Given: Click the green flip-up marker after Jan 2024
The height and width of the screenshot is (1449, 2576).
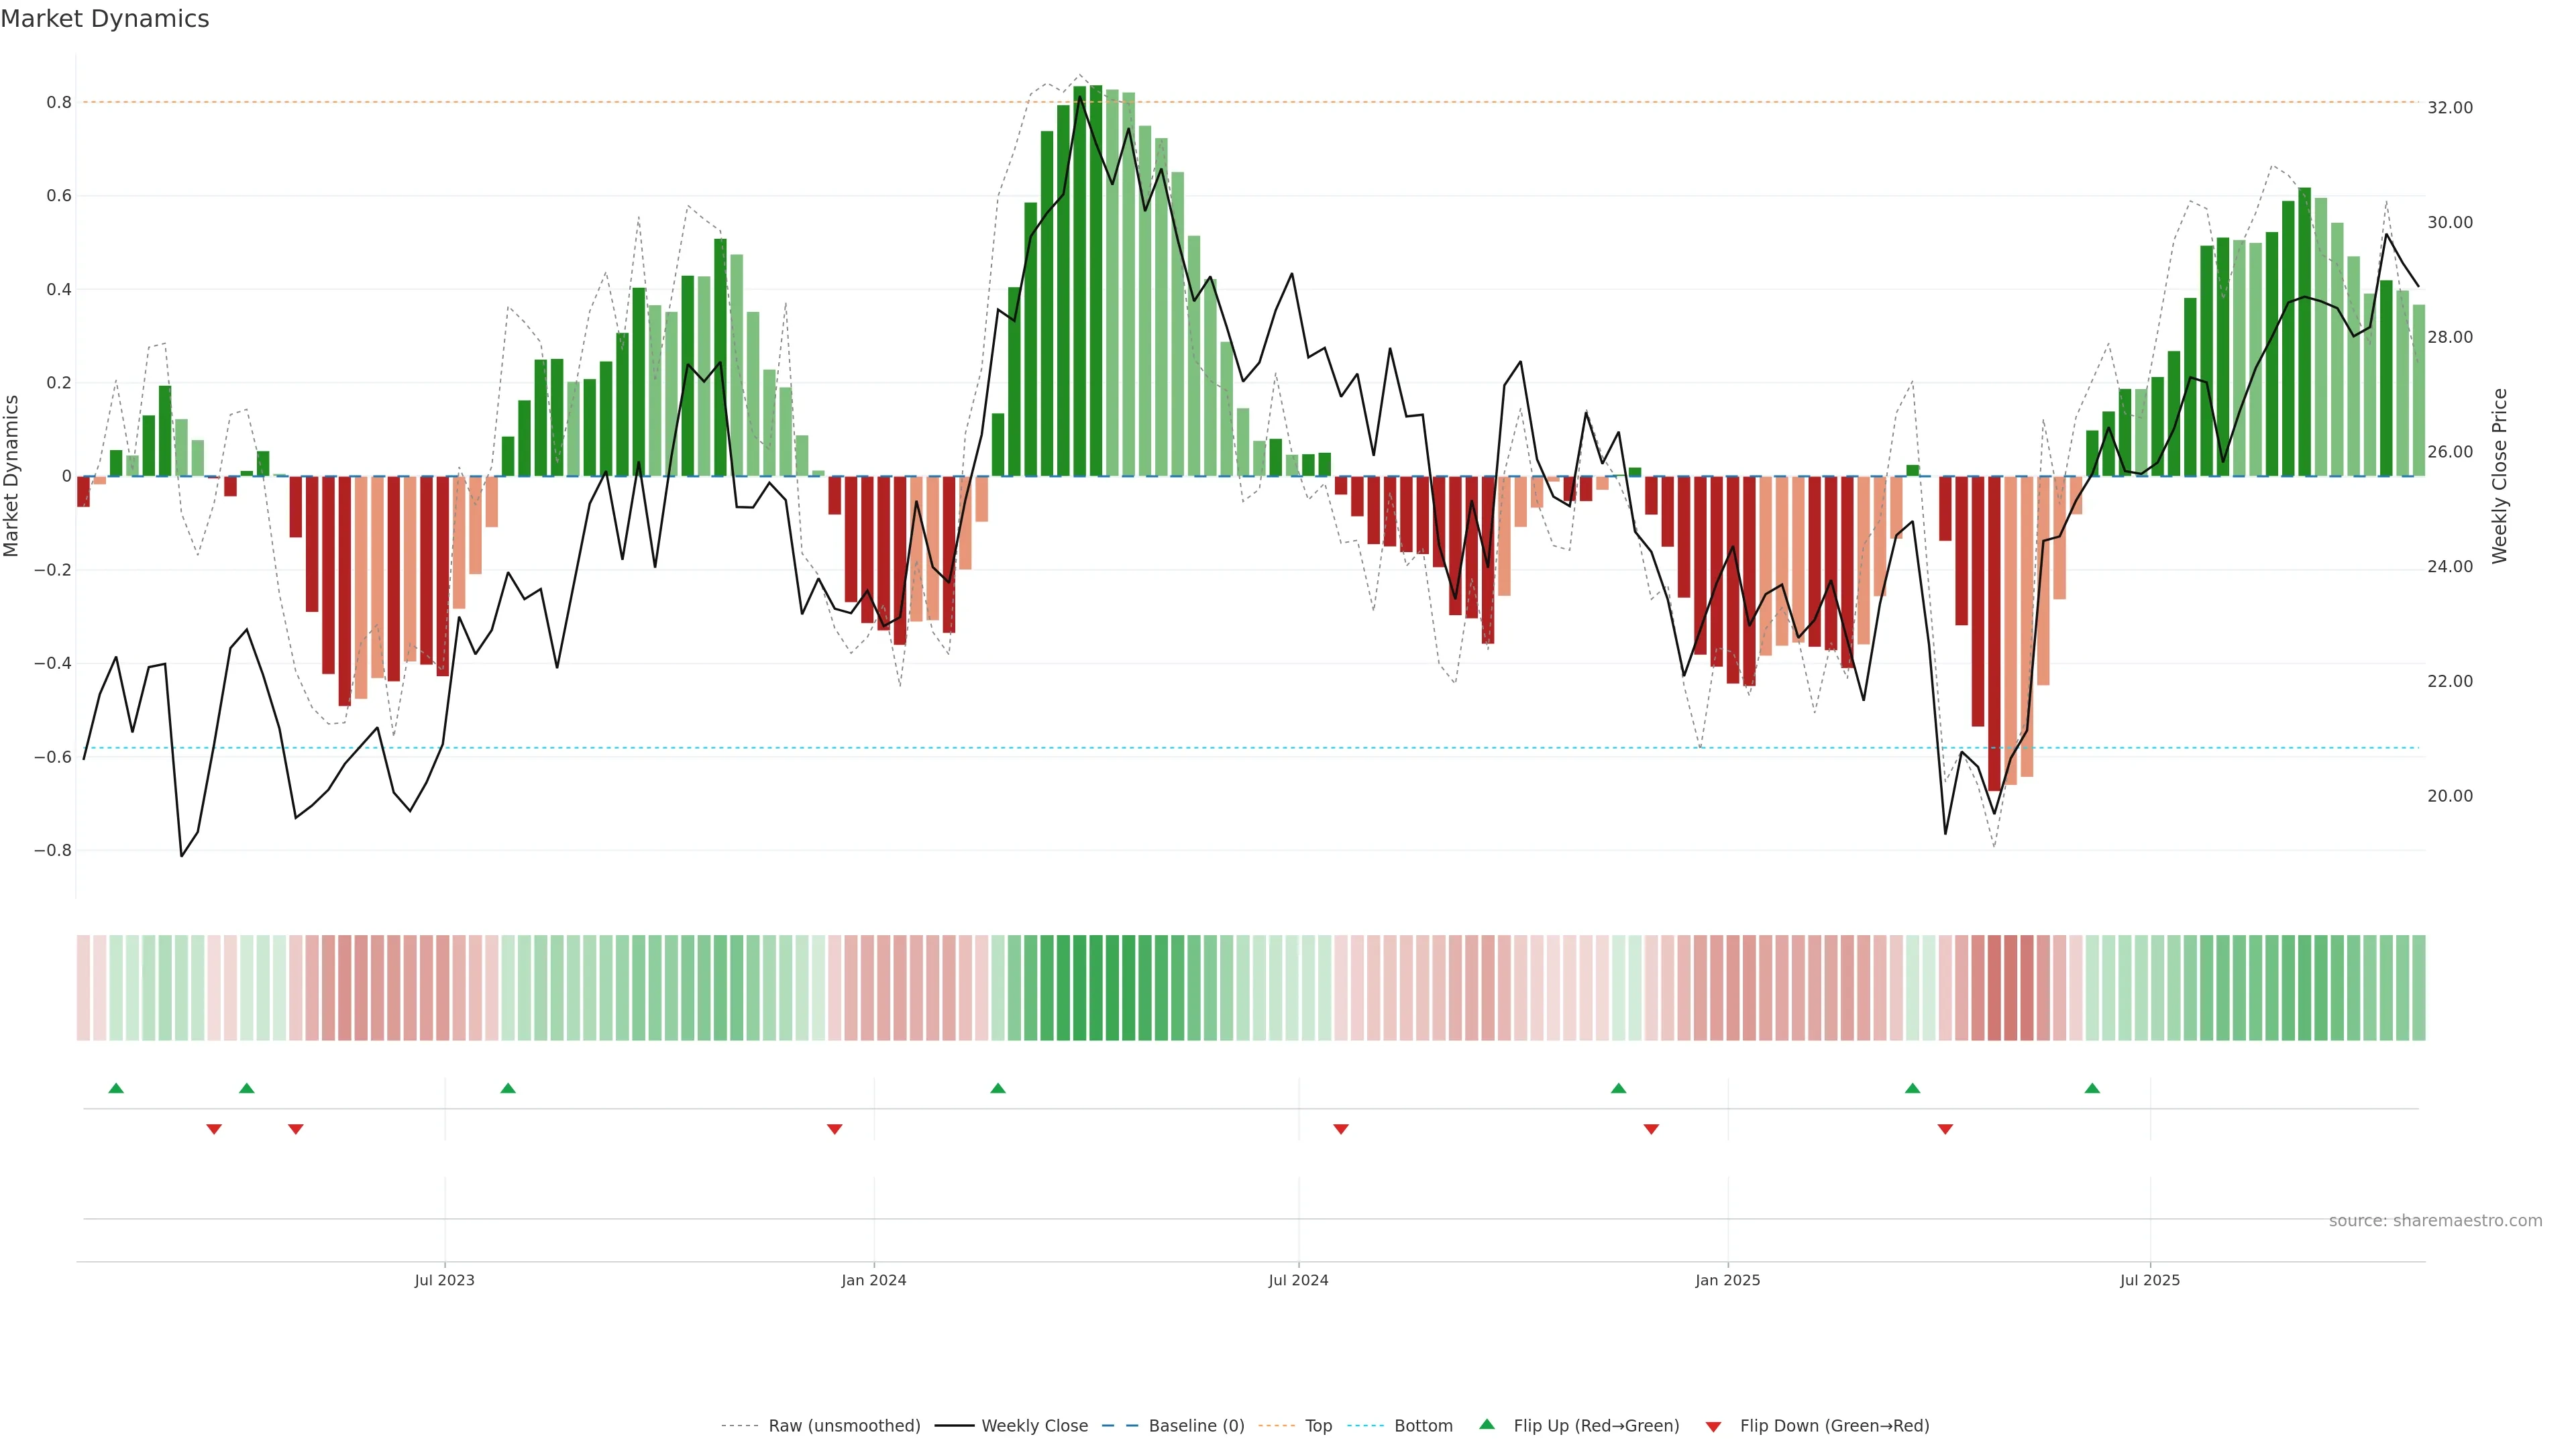Looking at the screenshot, I should pos(998,1088).
